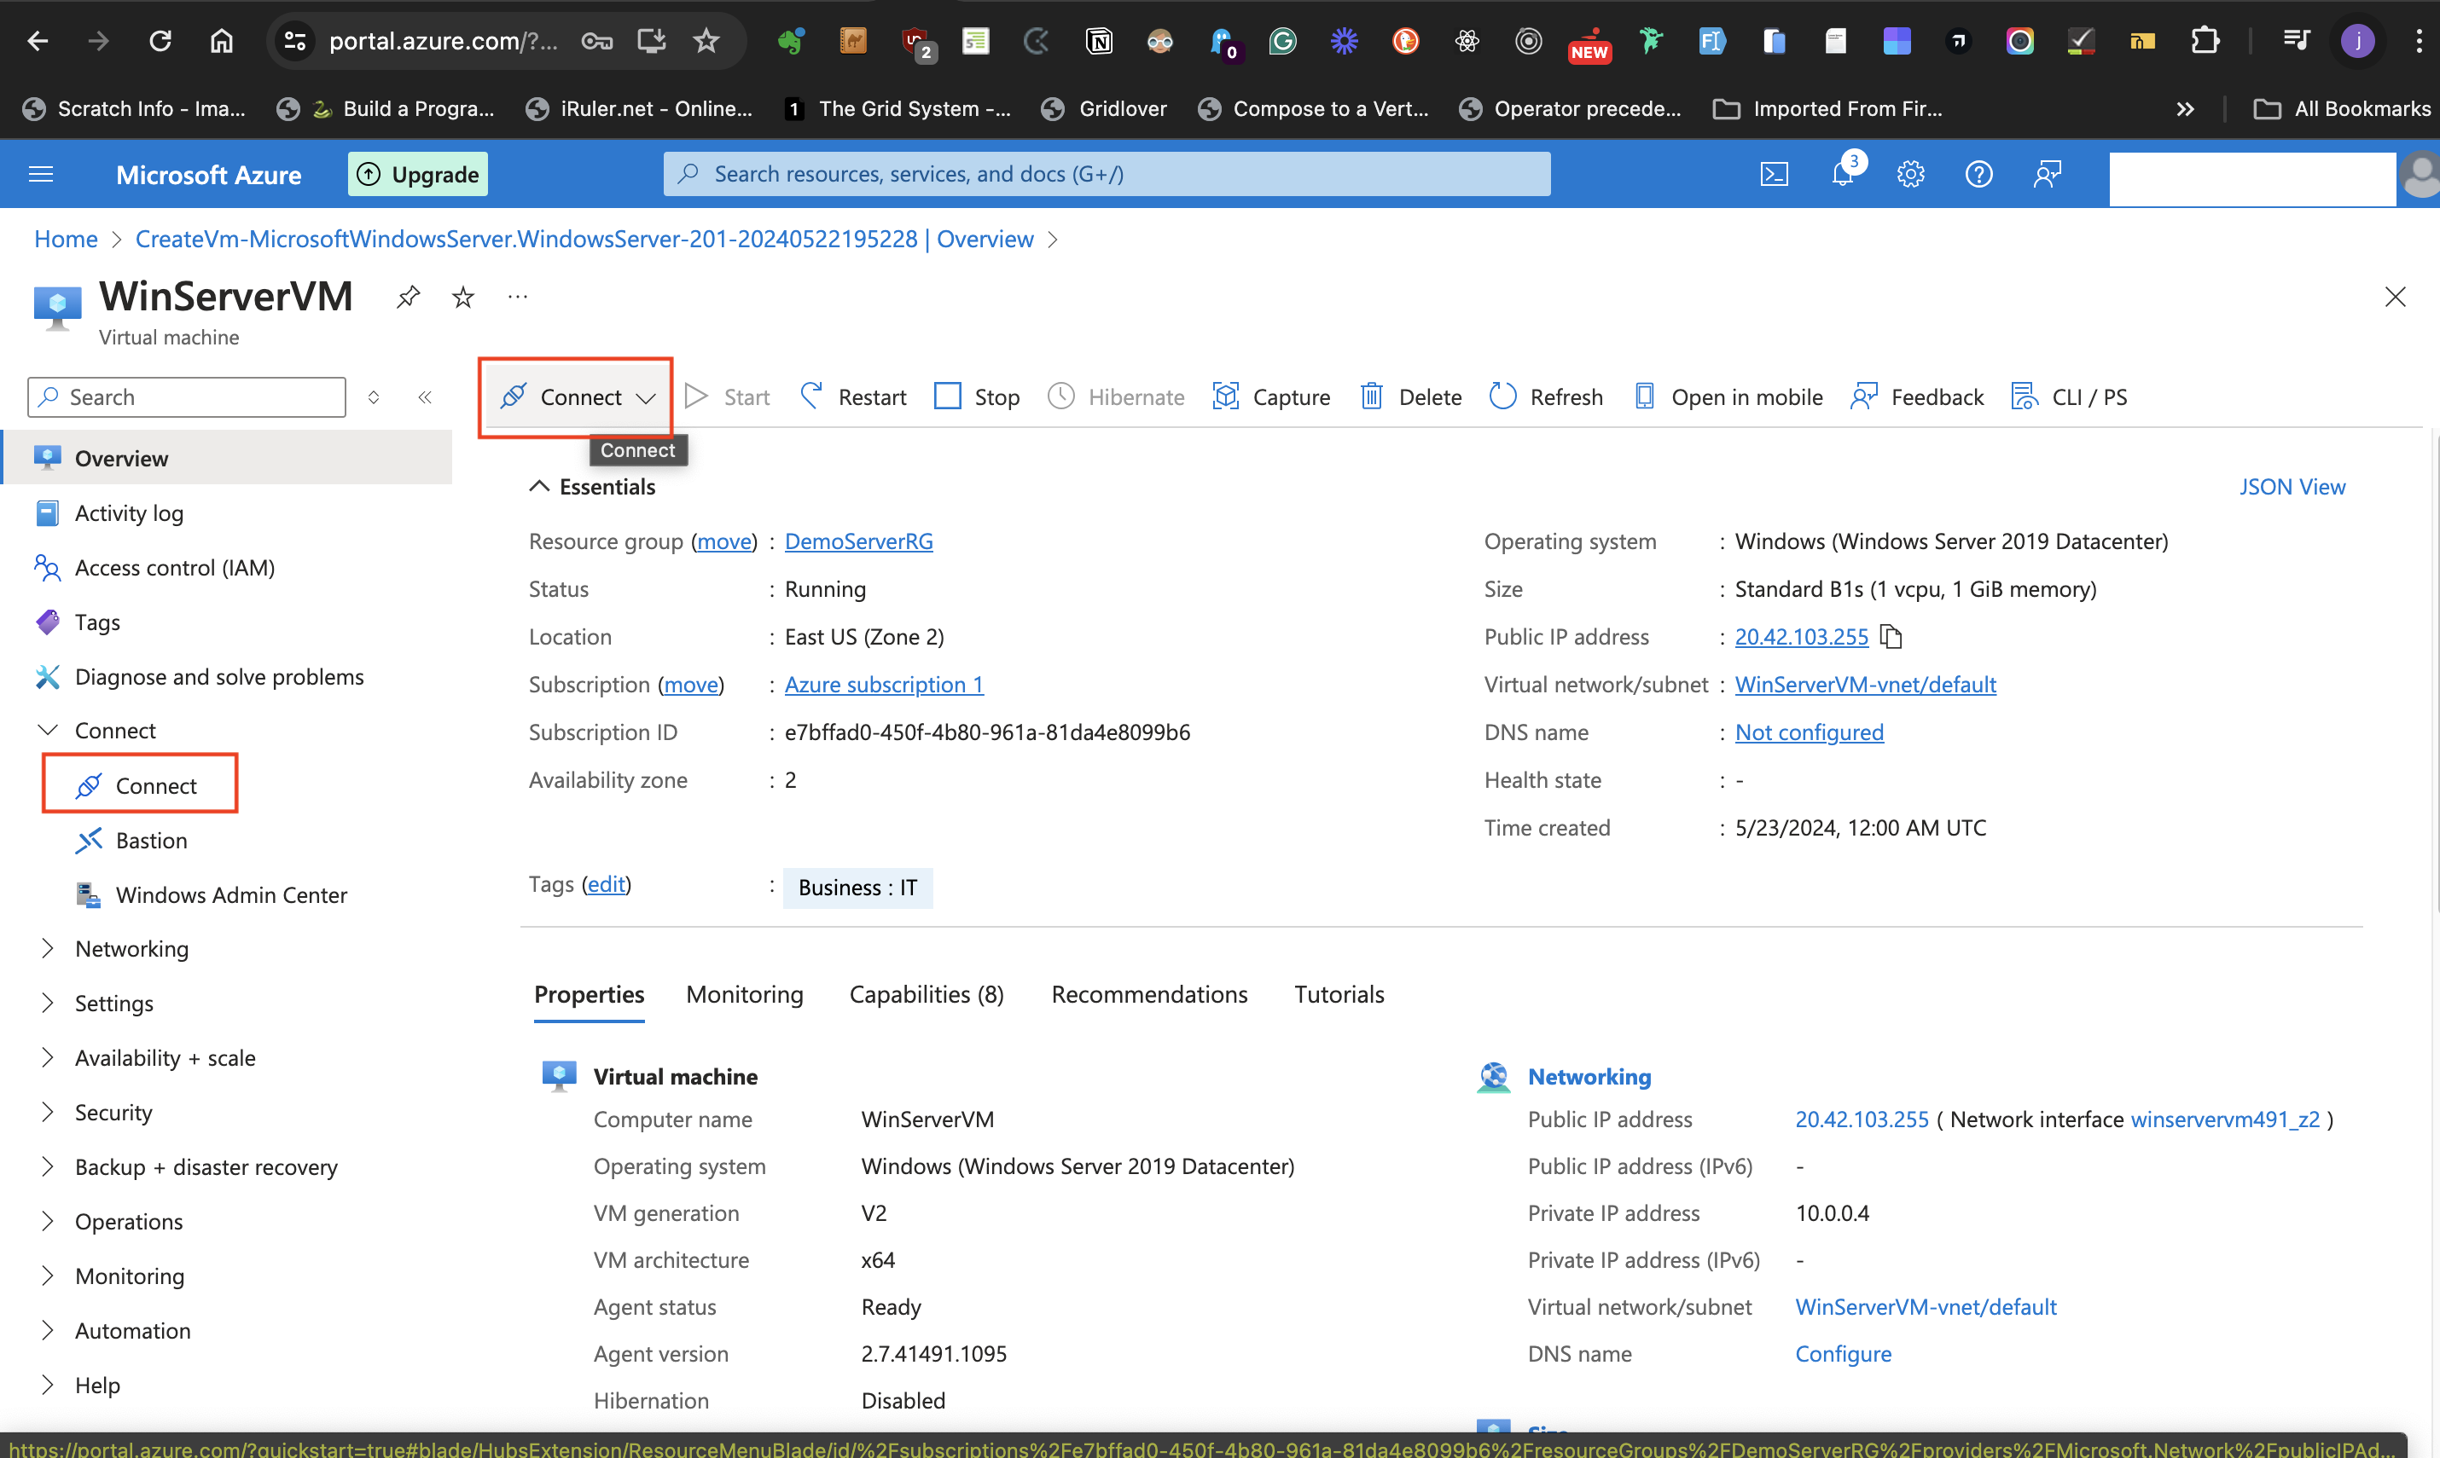Open the Connect dropdown in toolbar

[645, 397]
